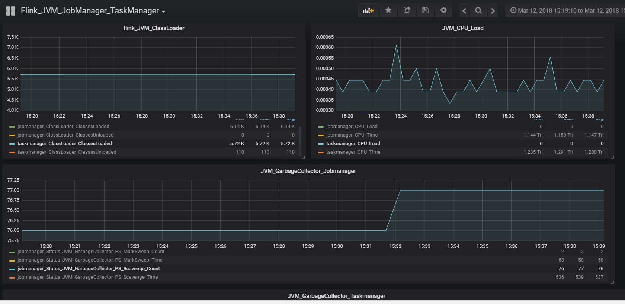Viewport: 625px width, 304px height.
Task: Click the Grafana dashboards grid icon
Action: (x=11, y=11)
